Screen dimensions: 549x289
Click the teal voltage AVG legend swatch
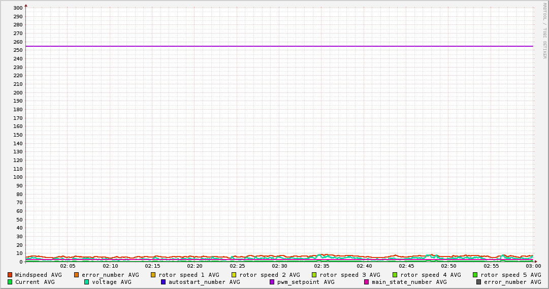click(x=86, y=282)
